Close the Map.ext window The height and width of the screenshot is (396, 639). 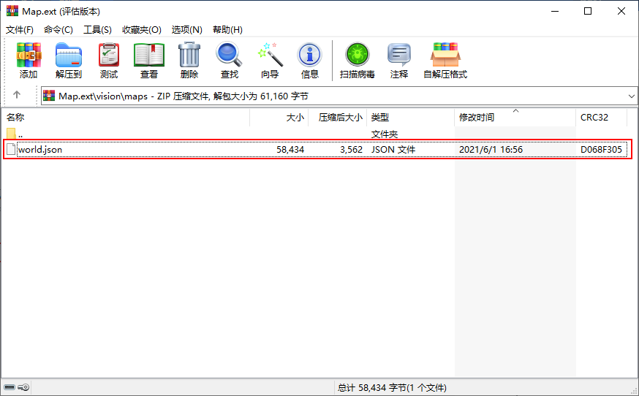621,11
